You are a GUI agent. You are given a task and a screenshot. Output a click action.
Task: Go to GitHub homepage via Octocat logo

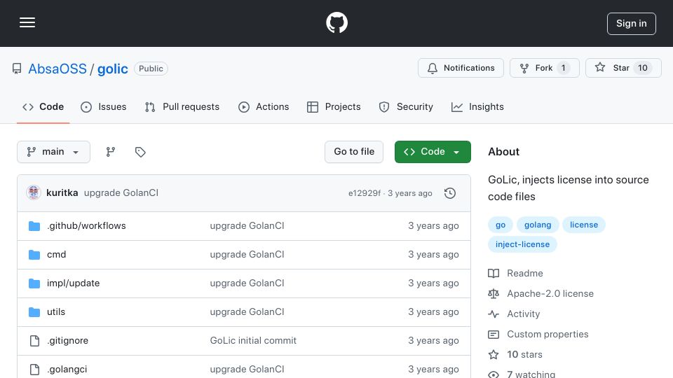(336, 22)
